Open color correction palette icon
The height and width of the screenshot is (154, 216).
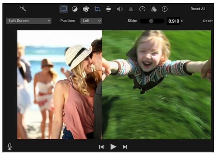[x=86, y=9]
